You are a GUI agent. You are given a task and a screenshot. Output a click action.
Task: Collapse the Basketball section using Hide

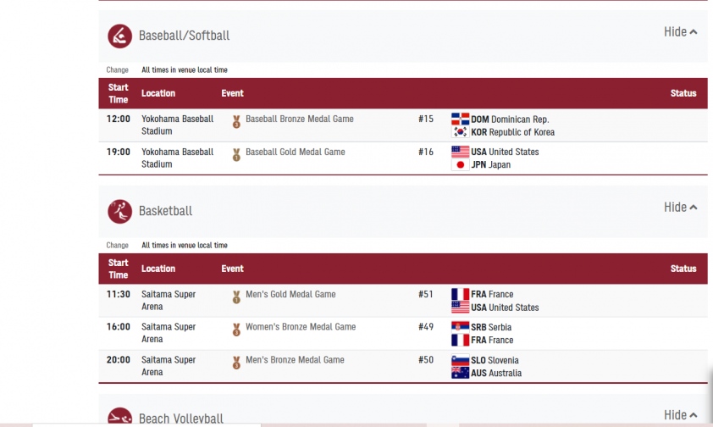click(680, 208)
